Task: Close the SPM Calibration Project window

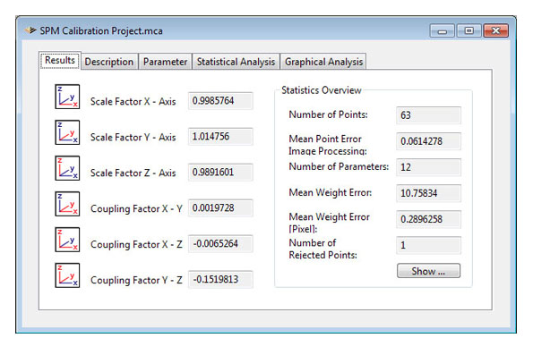Action: point(496,31)
